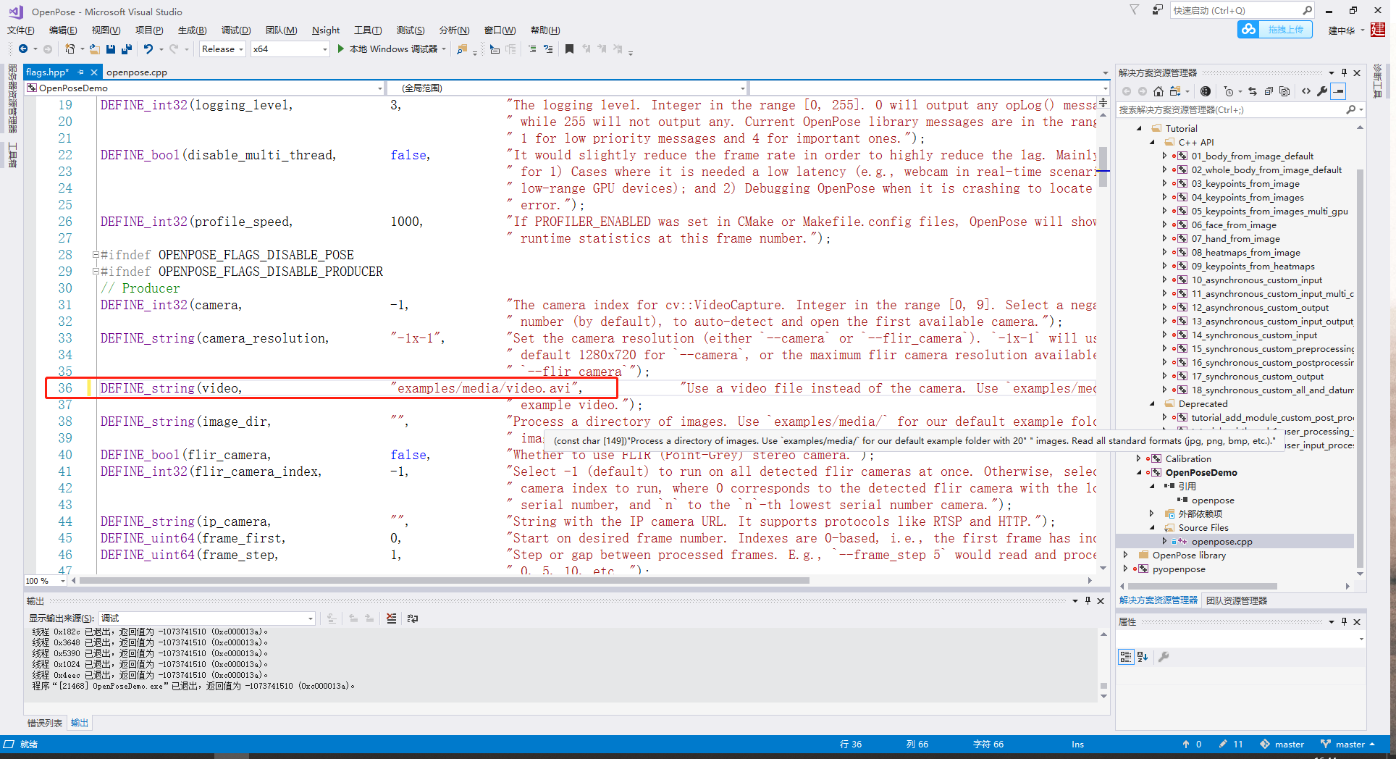Pin the Solution Explorer panel auto-hide
The image size is (1396, 759).
[1345, 72]
